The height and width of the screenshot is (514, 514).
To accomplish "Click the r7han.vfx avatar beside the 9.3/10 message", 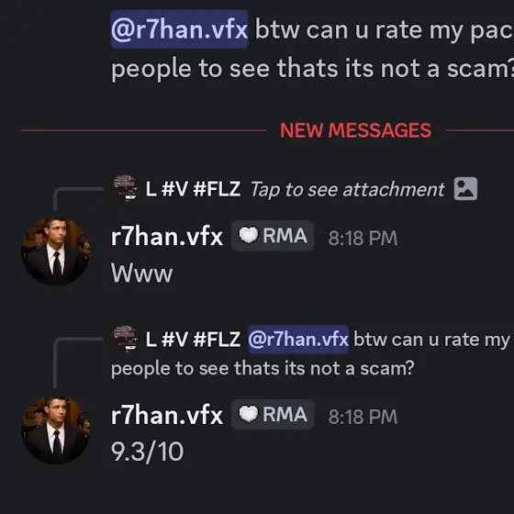I will (x=56, y=430).
